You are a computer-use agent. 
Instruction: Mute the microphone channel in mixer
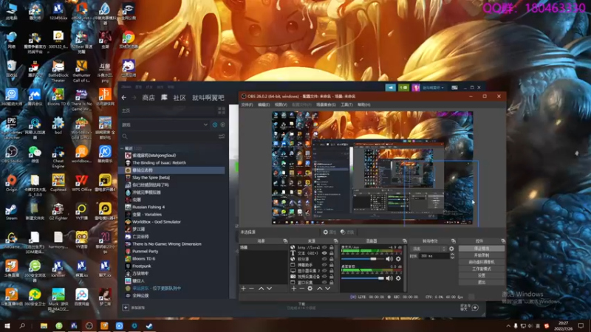(x=389, y=259)
